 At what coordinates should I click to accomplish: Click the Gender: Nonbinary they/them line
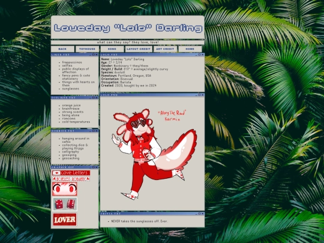tap(125, 66)
